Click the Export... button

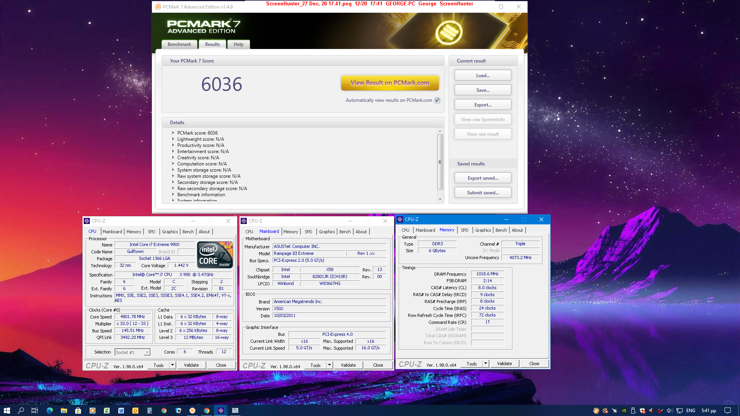pyautogui.click(x=483, y=105)
